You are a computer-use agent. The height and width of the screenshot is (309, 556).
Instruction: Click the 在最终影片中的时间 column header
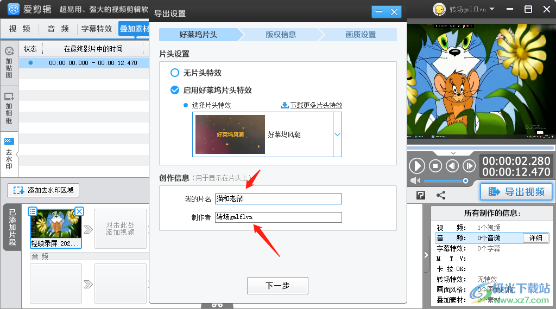coord(93,49)
